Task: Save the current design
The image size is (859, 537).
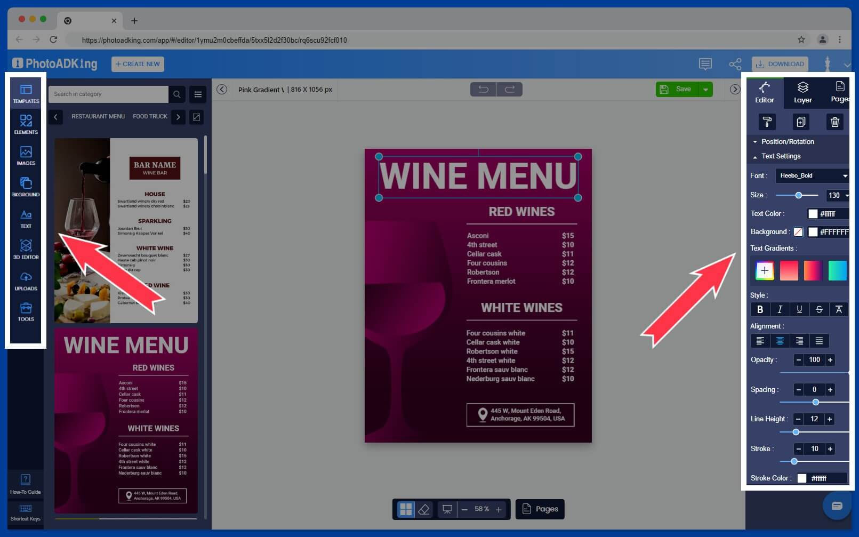Action: tap(683, 89)
